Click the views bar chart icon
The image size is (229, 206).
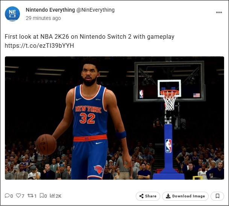coord(52,195)
